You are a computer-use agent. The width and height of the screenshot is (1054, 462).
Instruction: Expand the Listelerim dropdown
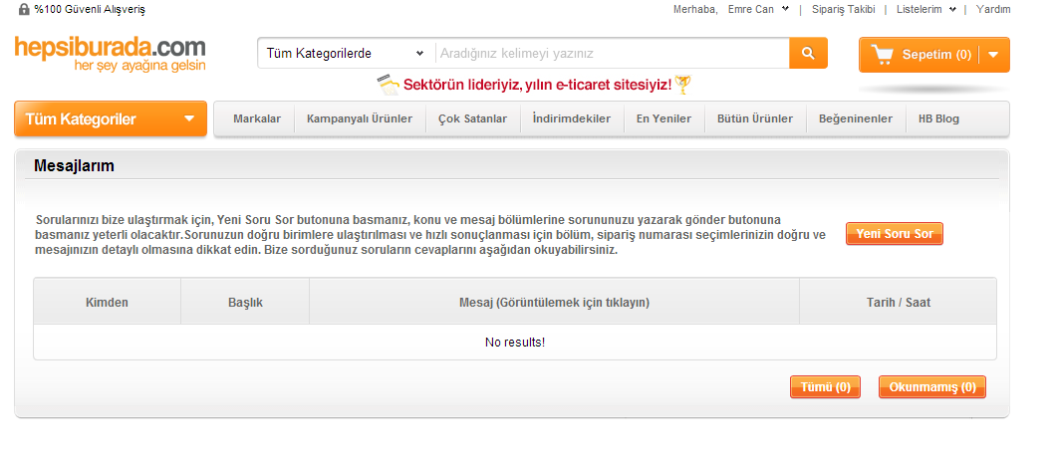[x=925, y=9]
